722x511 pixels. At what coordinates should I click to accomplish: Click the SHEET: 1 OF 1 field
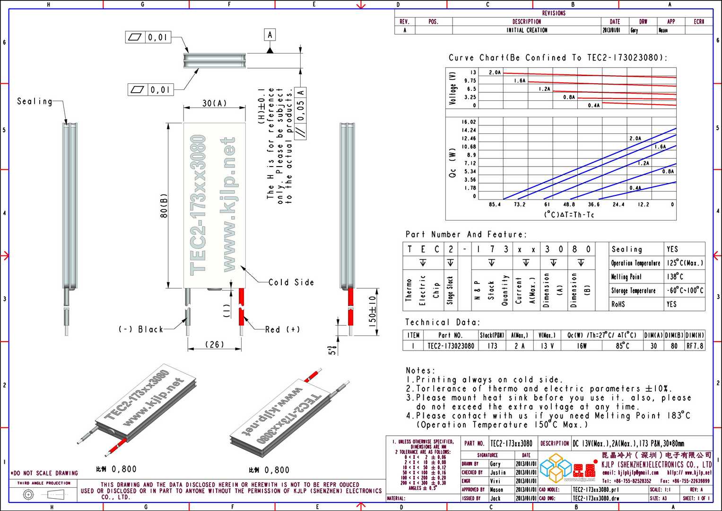click(x=697, y=498)
